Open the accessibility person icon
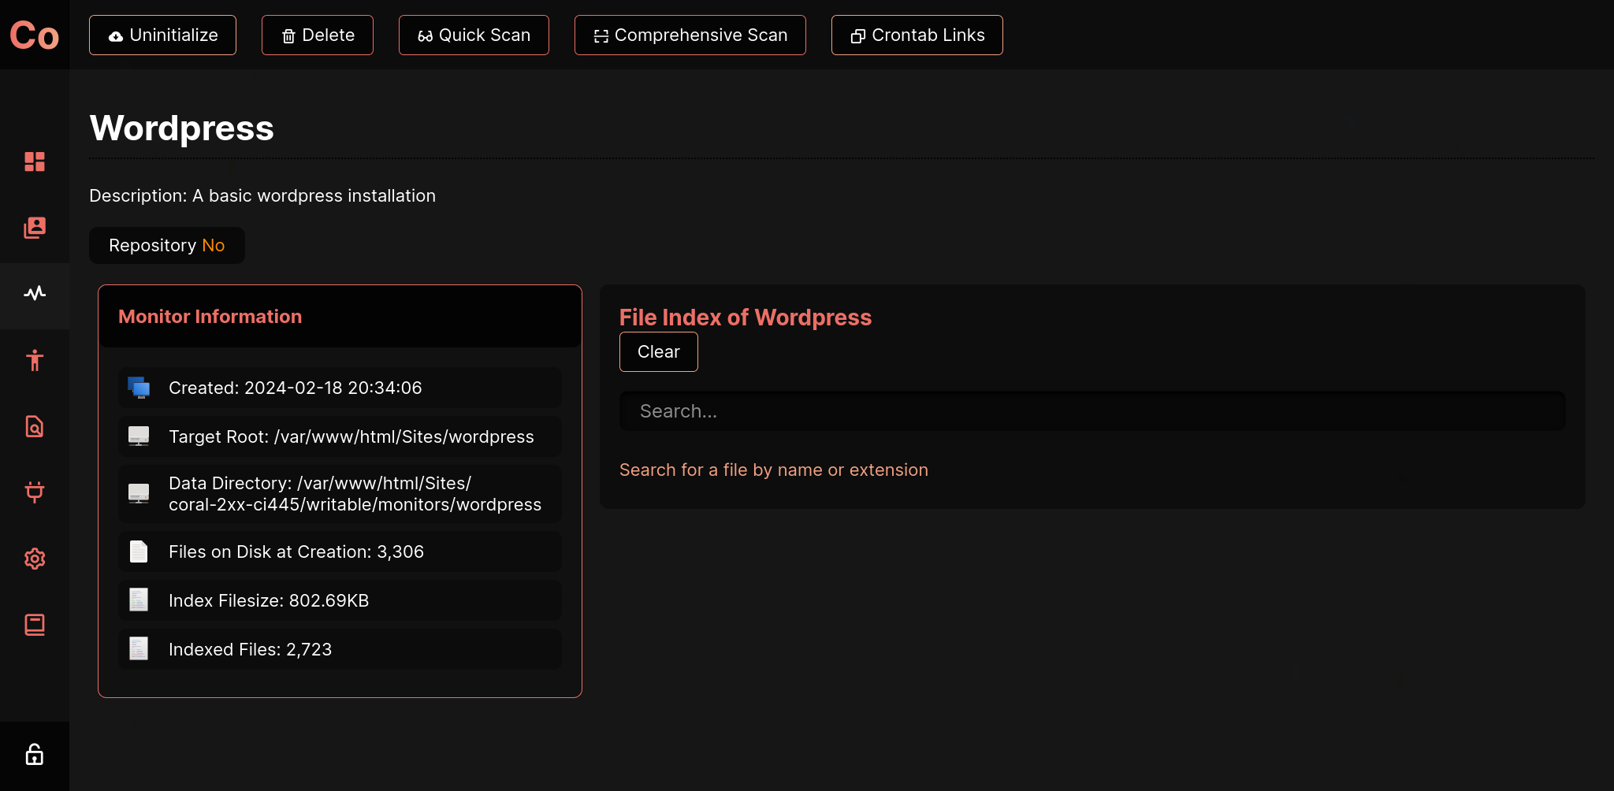This screenshot has height=791, width=1614. point(35,361)
